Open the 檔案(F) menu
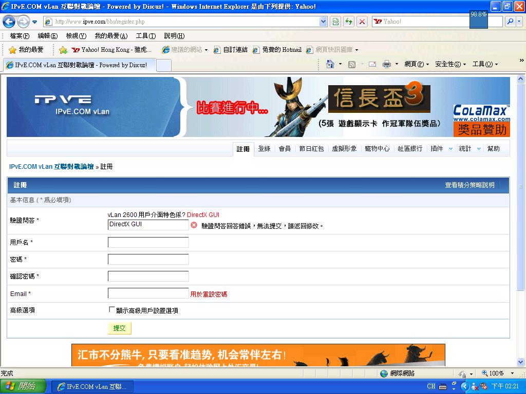526x394 pixels. (20, 36)
